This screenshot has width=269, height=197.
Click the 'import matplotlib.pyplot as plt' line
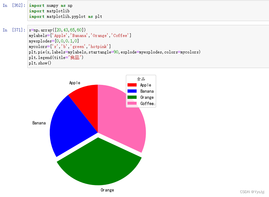click(65, 17)
